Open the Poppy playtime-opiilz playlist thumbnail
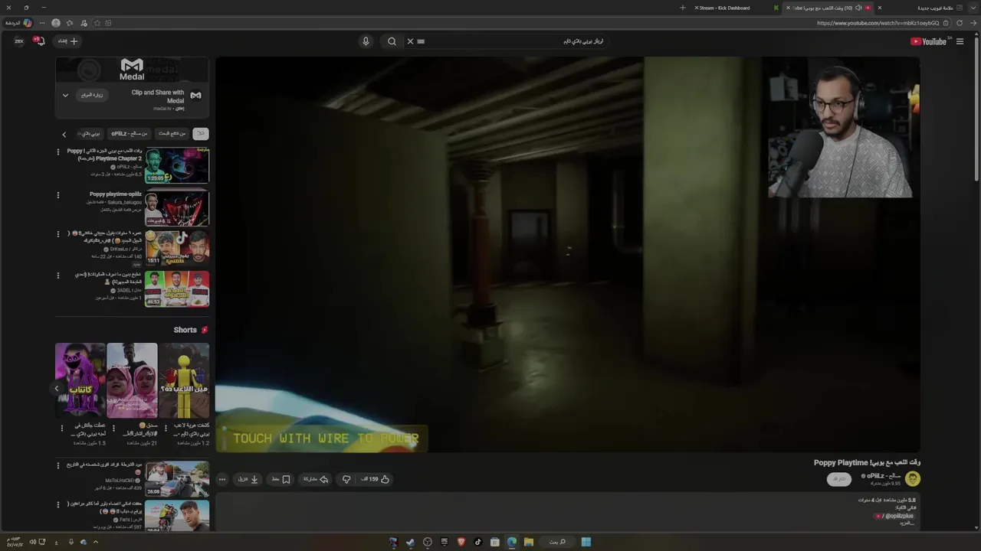The height and width of the screenshot is (551, 981). pos(177,207)
